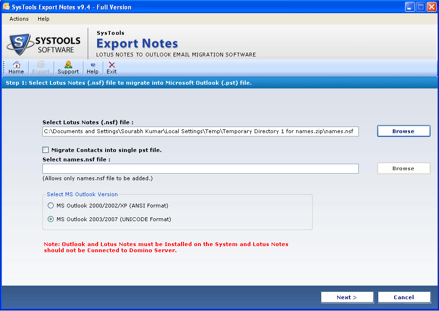
Task: Open the Actions menu
Action: click(19, 19)
